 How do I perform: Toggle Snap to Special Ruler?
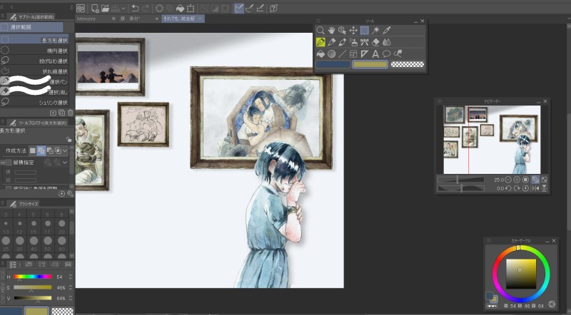(x=250, y=8)
